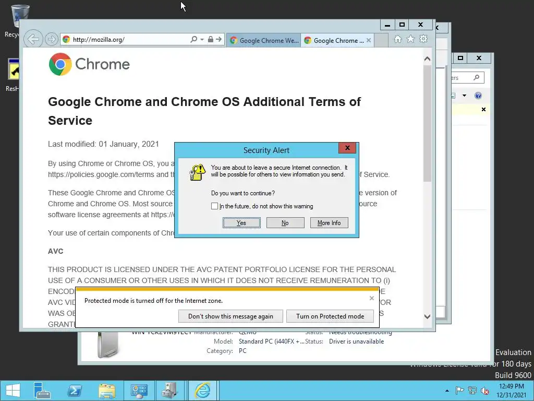The image size is (534, 401).
Task: Go forward with the IE Forward arrow
Action: coord(52,39)
